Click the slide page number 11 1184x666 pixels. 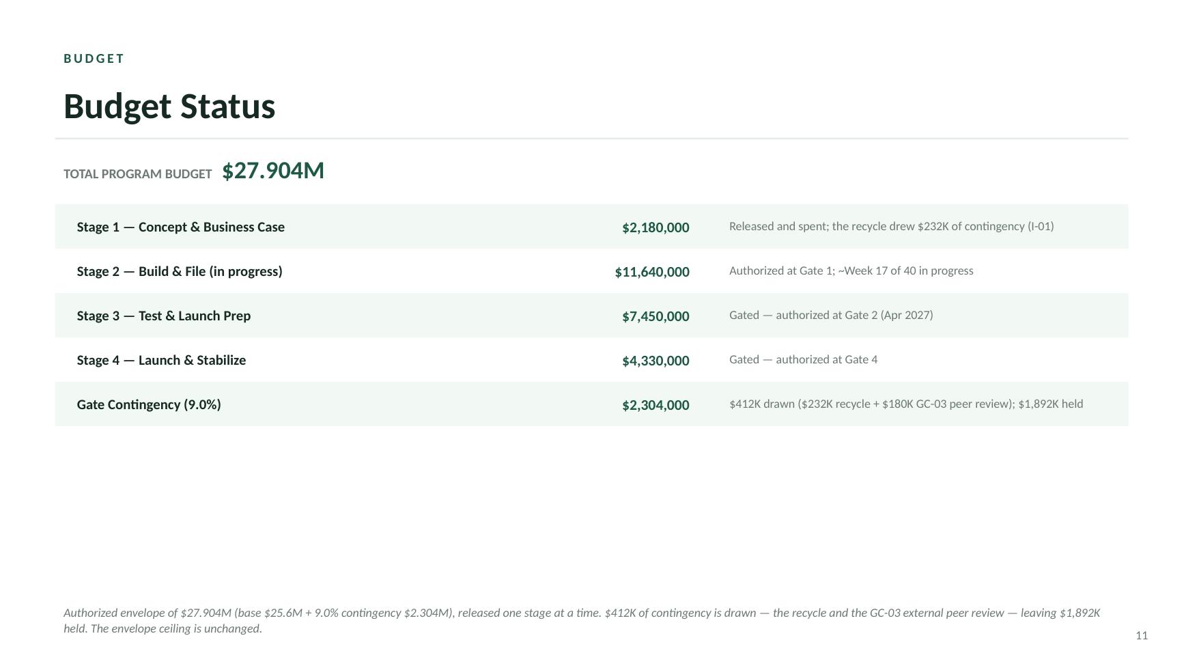click(1142, 636)
